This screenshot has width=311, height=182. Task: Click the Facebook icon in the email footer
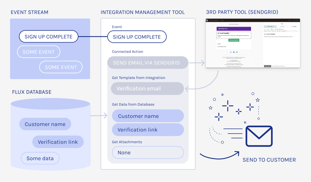click(x=234, y=52)
